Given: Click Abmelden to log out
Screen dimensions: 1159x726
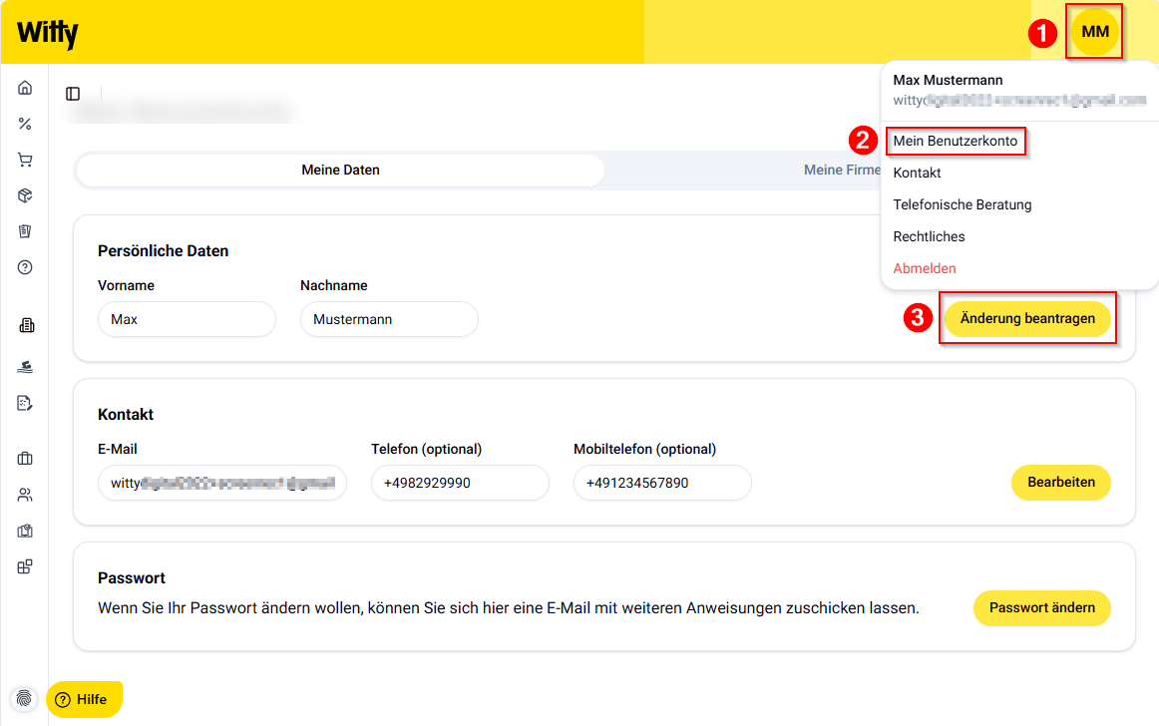Looking at the screenshot, I should point(924,268).
